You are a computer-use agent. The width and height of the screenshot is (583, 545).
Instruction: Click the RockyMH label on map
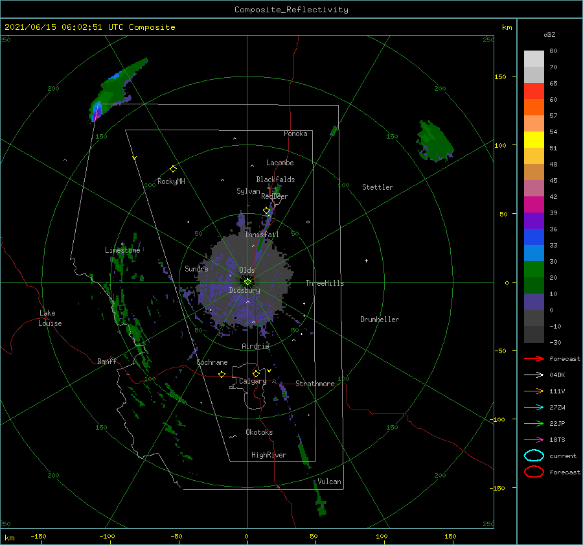click(171, 181)
